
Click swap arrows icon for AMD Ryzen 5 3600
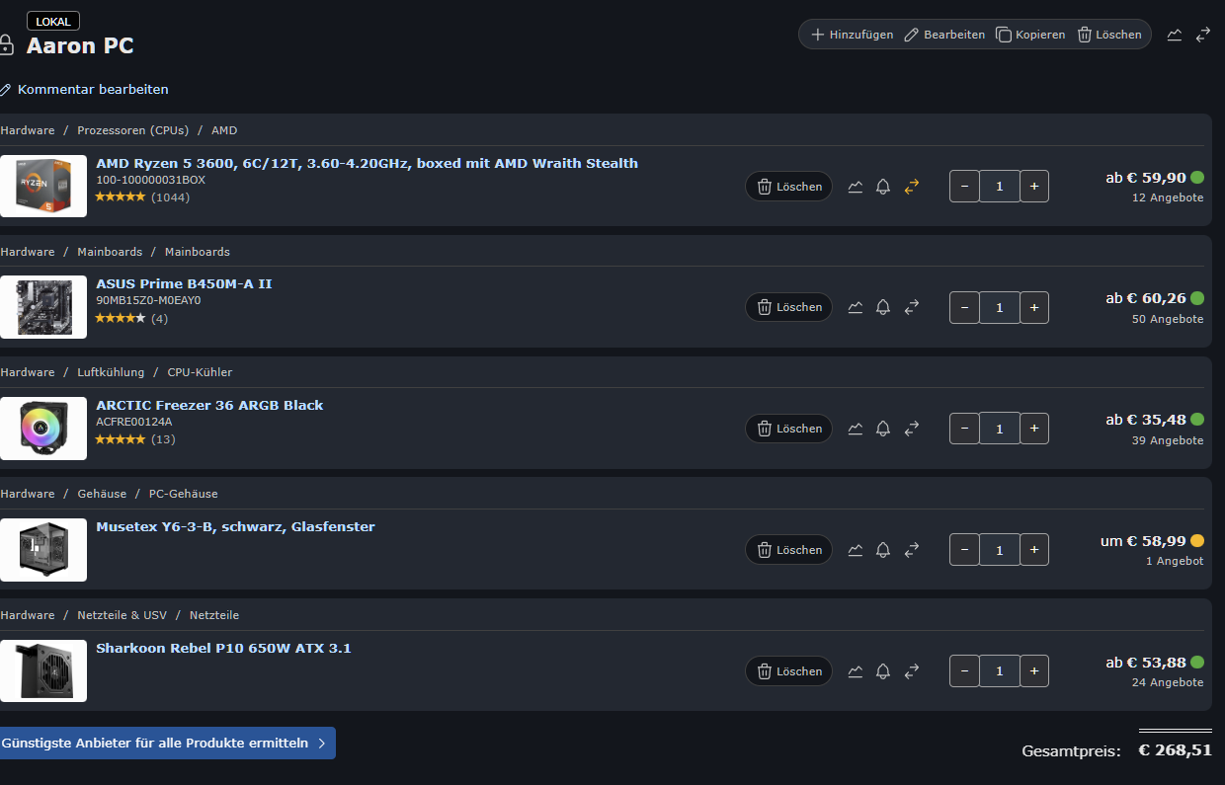click(912, 186)
